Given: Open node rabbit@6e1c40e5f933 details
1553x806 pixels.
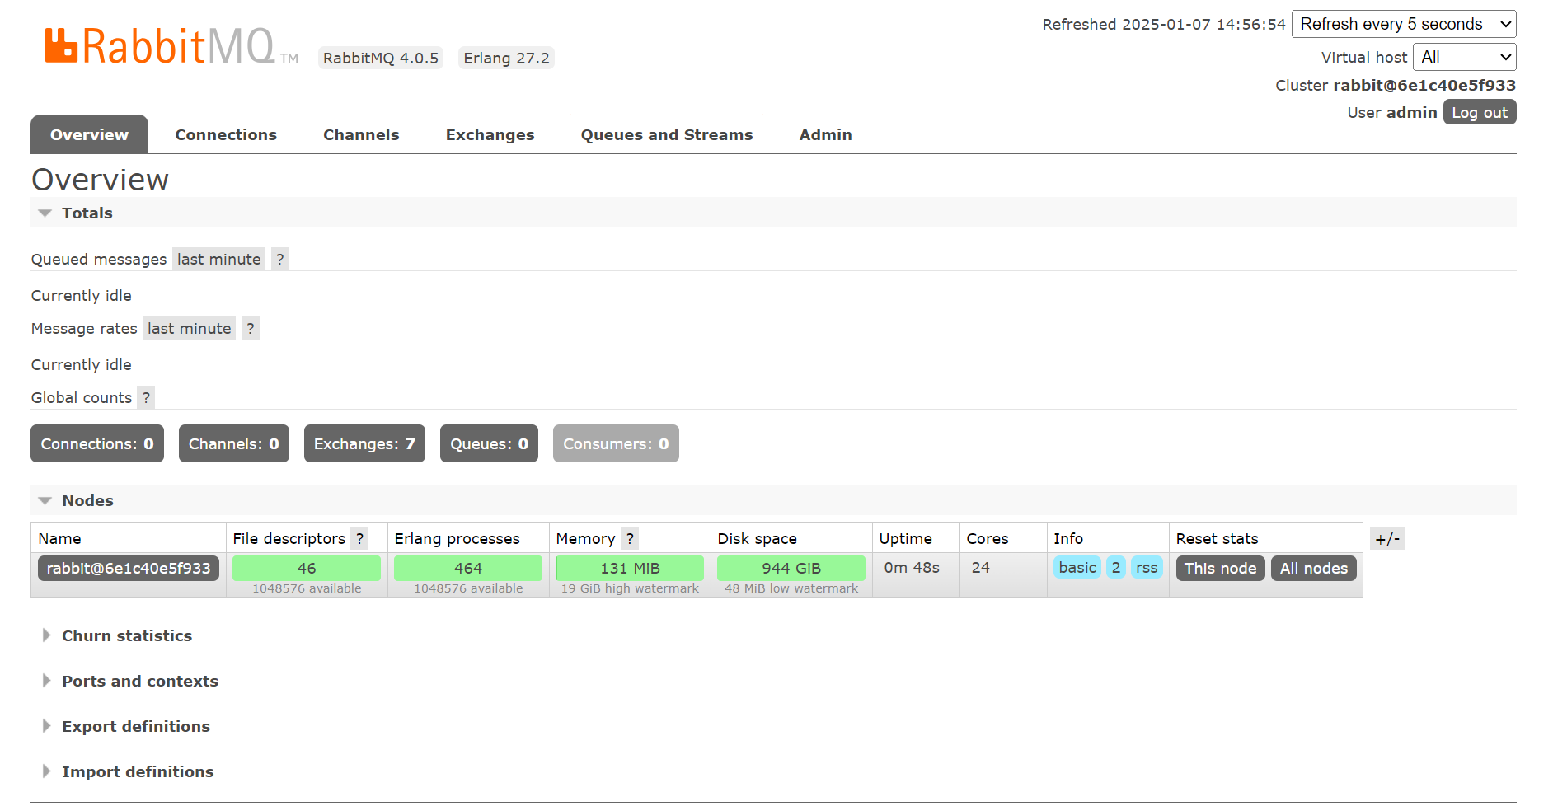Looking at the screenshot, I should 129,568.
